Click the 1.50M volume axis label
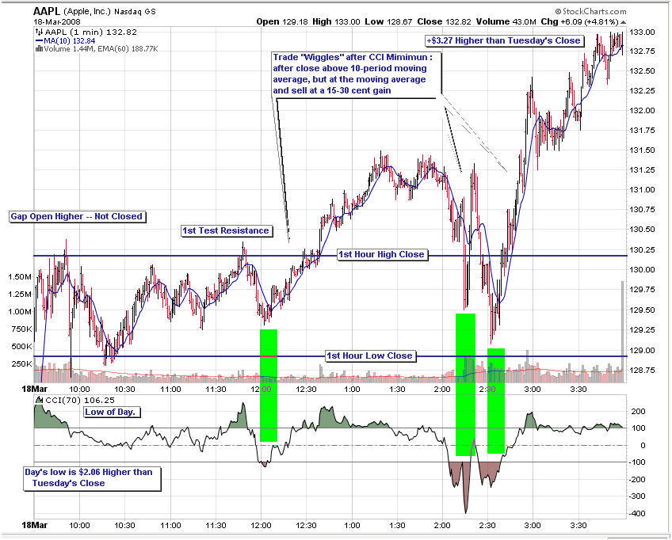672x540 pixels. (x=20, y=277)
